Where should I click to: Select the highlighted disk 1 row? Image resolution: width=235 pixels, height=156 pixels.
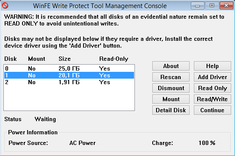pyautogui.click(x=69, y=75)
